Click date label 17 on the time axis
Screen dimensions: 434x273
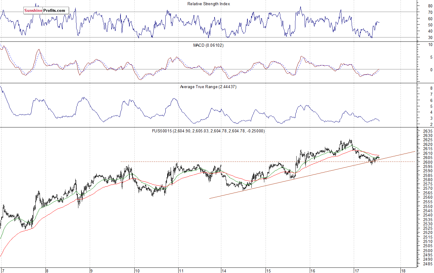click(x=357, y=271)
